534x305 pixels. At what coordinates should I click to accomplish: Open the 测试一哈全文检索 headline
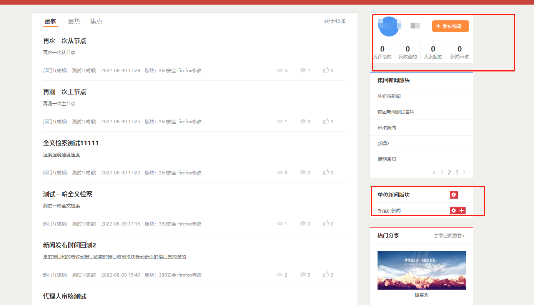tap(68, 194)
